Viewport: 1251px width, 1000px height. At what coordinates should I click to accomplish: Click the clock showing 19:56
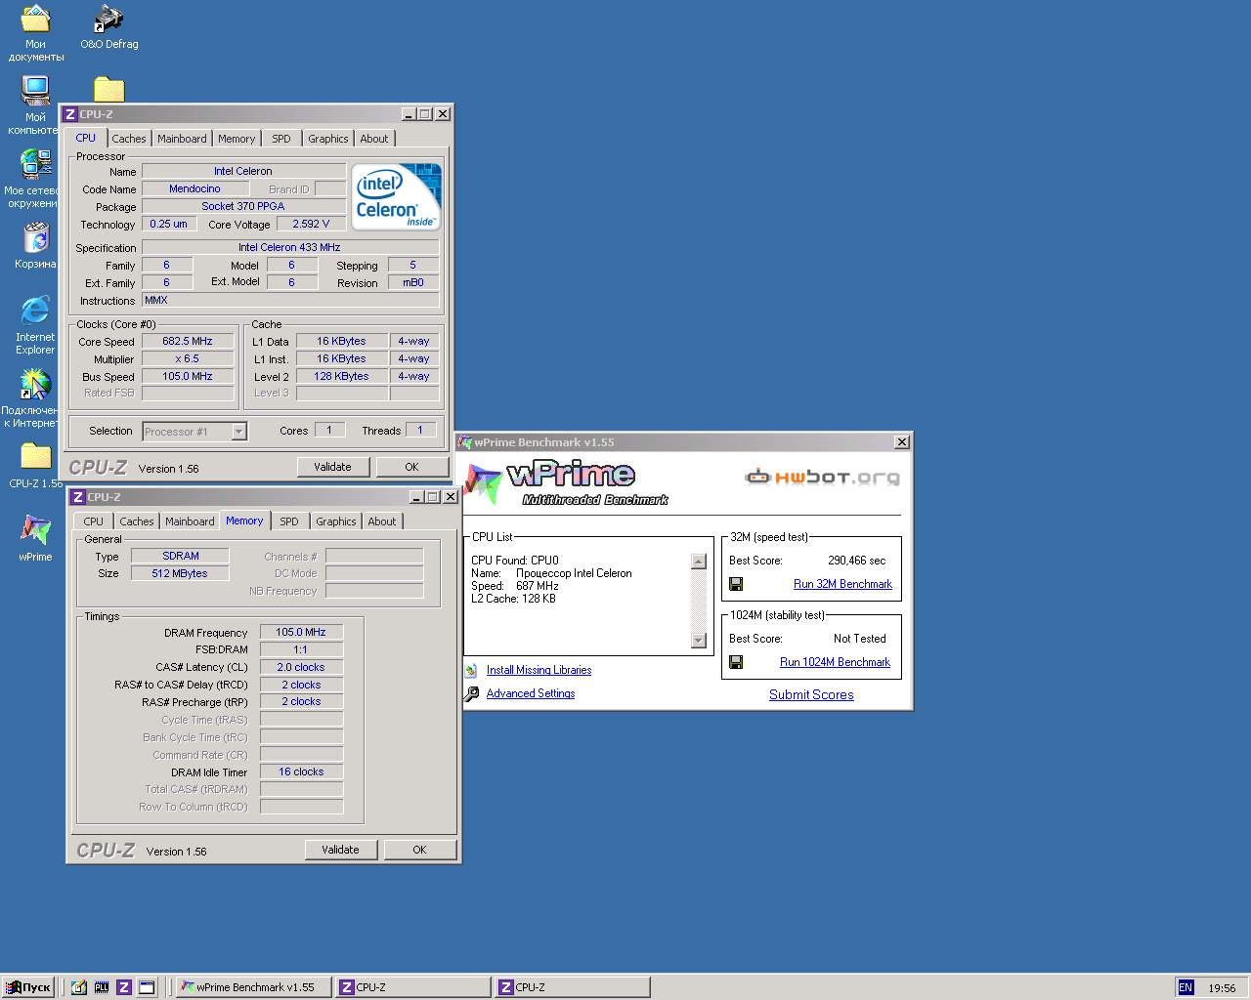coord(1222,987)
